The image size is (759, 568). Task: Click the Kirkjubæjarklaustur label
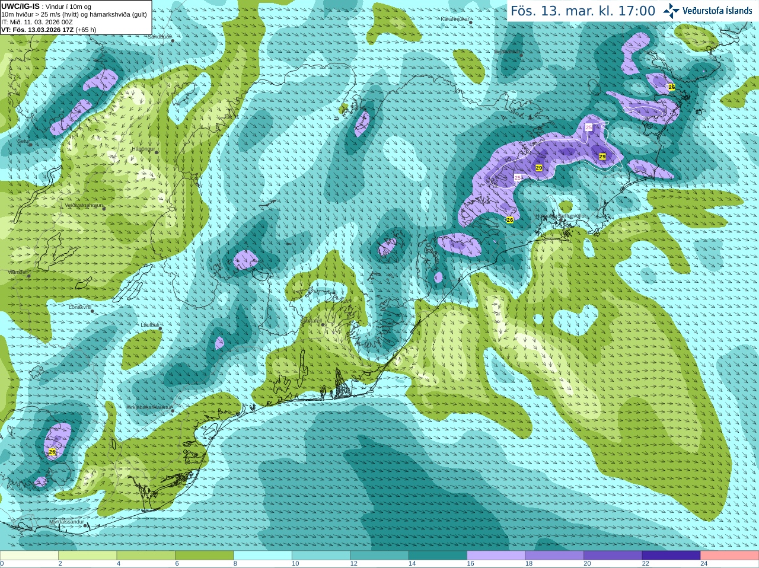(149, 407)
